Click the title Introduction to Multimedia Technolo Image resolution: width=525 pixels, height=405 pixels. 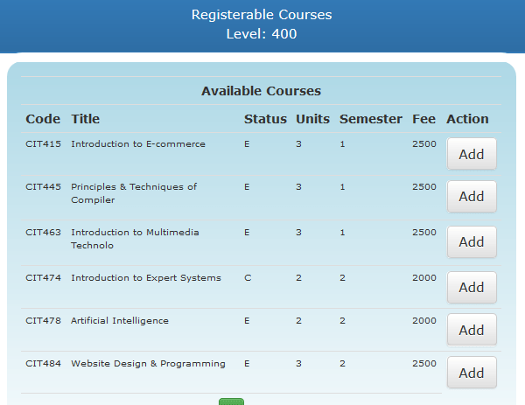[x=135, y=239]
